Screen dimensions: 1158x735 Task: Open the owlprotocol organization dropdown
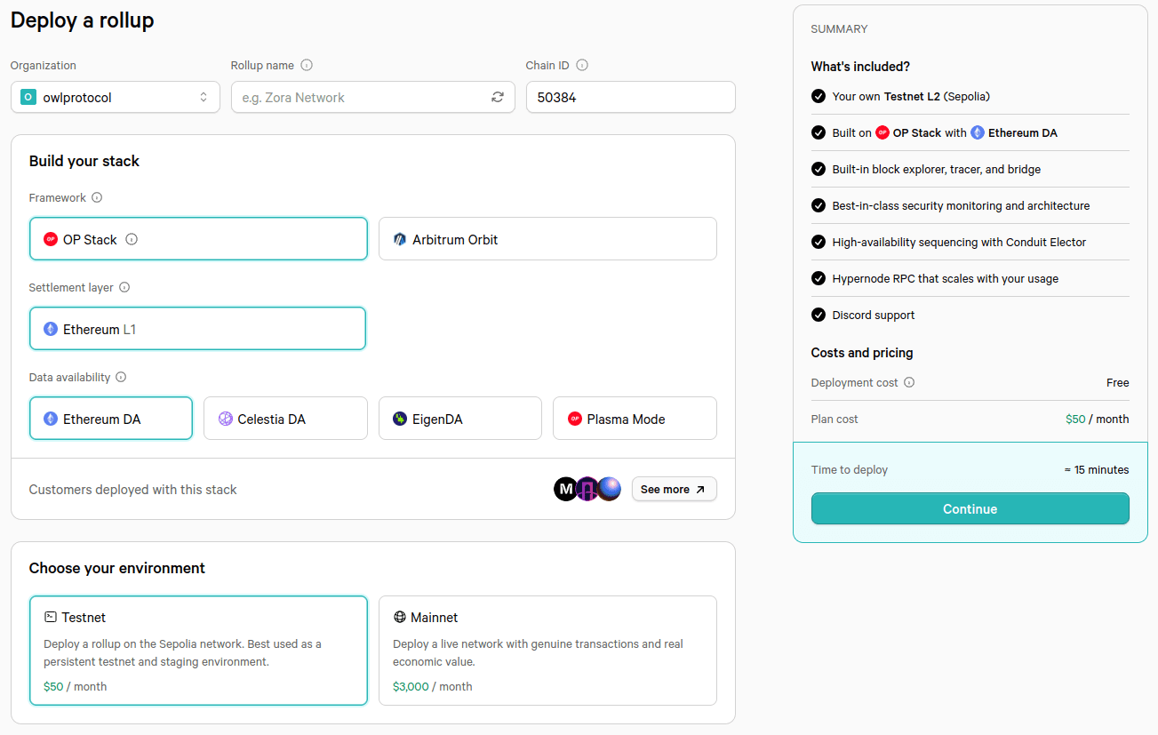click(116, 98)
